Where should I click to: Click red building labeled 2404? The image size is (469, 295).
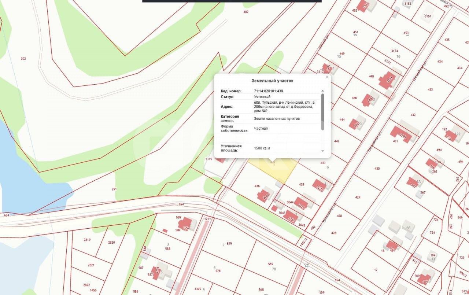264,195
